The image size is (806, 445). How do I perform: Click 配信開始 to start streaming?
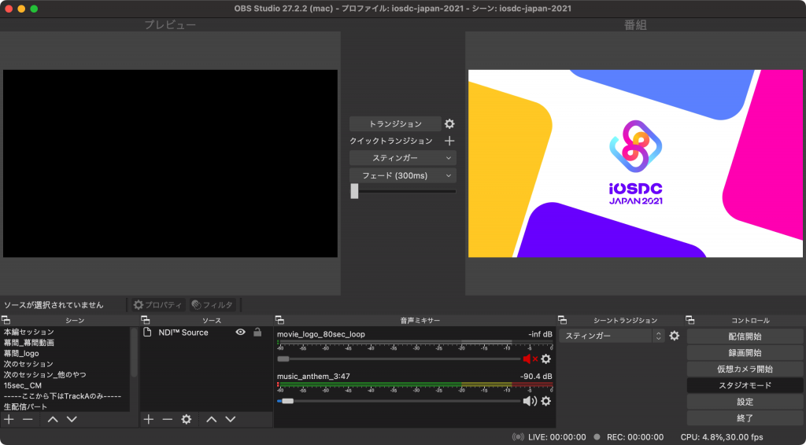pos(745,337)
